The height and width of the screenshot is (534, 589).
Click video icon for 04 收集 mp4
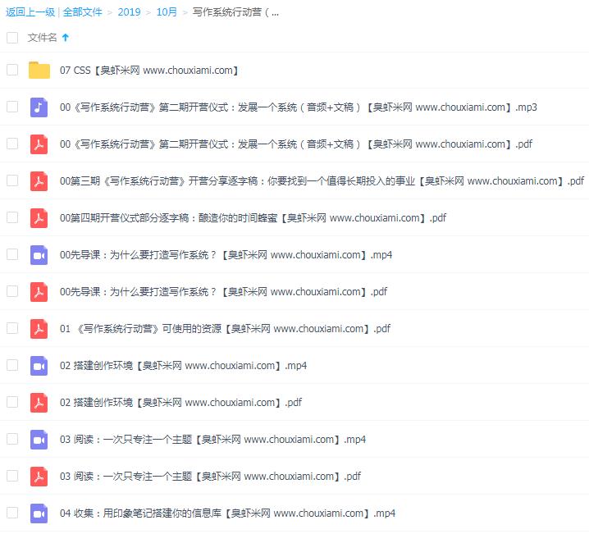[x=39, y=513]
